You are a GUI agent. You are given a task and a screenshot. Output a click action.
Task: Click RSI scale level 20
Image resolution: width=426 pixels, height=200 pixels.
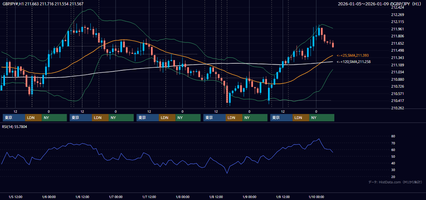tap(393, 177)
